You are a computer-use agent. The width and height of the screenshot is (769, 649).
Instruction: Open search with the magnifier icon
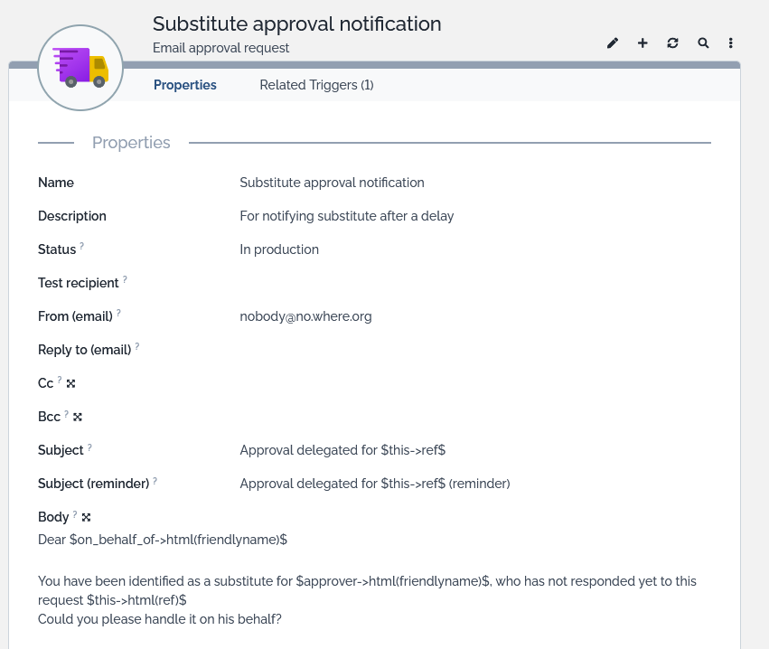[703, 43]
